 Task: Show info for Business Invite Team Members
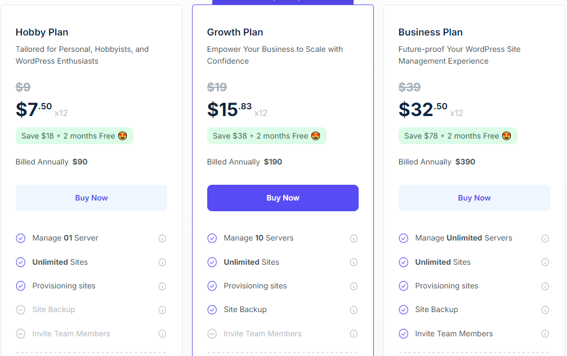click(x=545, y=334)
